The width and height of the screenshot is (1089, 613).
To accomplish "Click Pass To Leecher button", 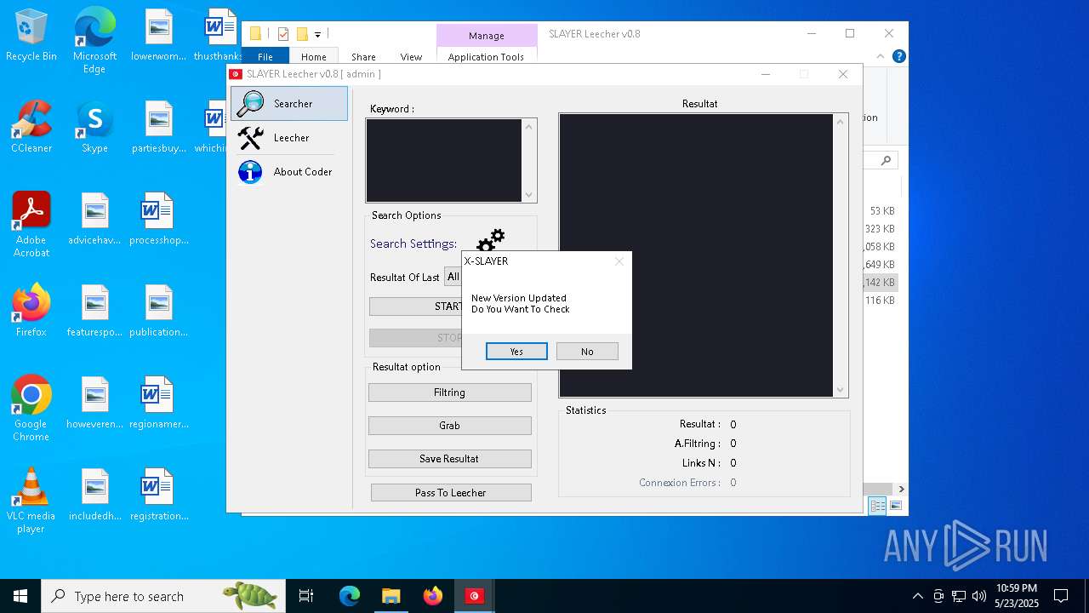I will pyautogui.click(x=451, y=493).
